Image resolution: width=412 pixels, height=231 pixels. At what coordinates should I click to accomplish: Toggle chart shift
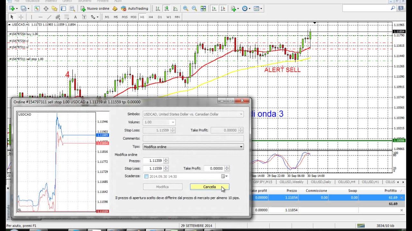click(x=223, y=8)
